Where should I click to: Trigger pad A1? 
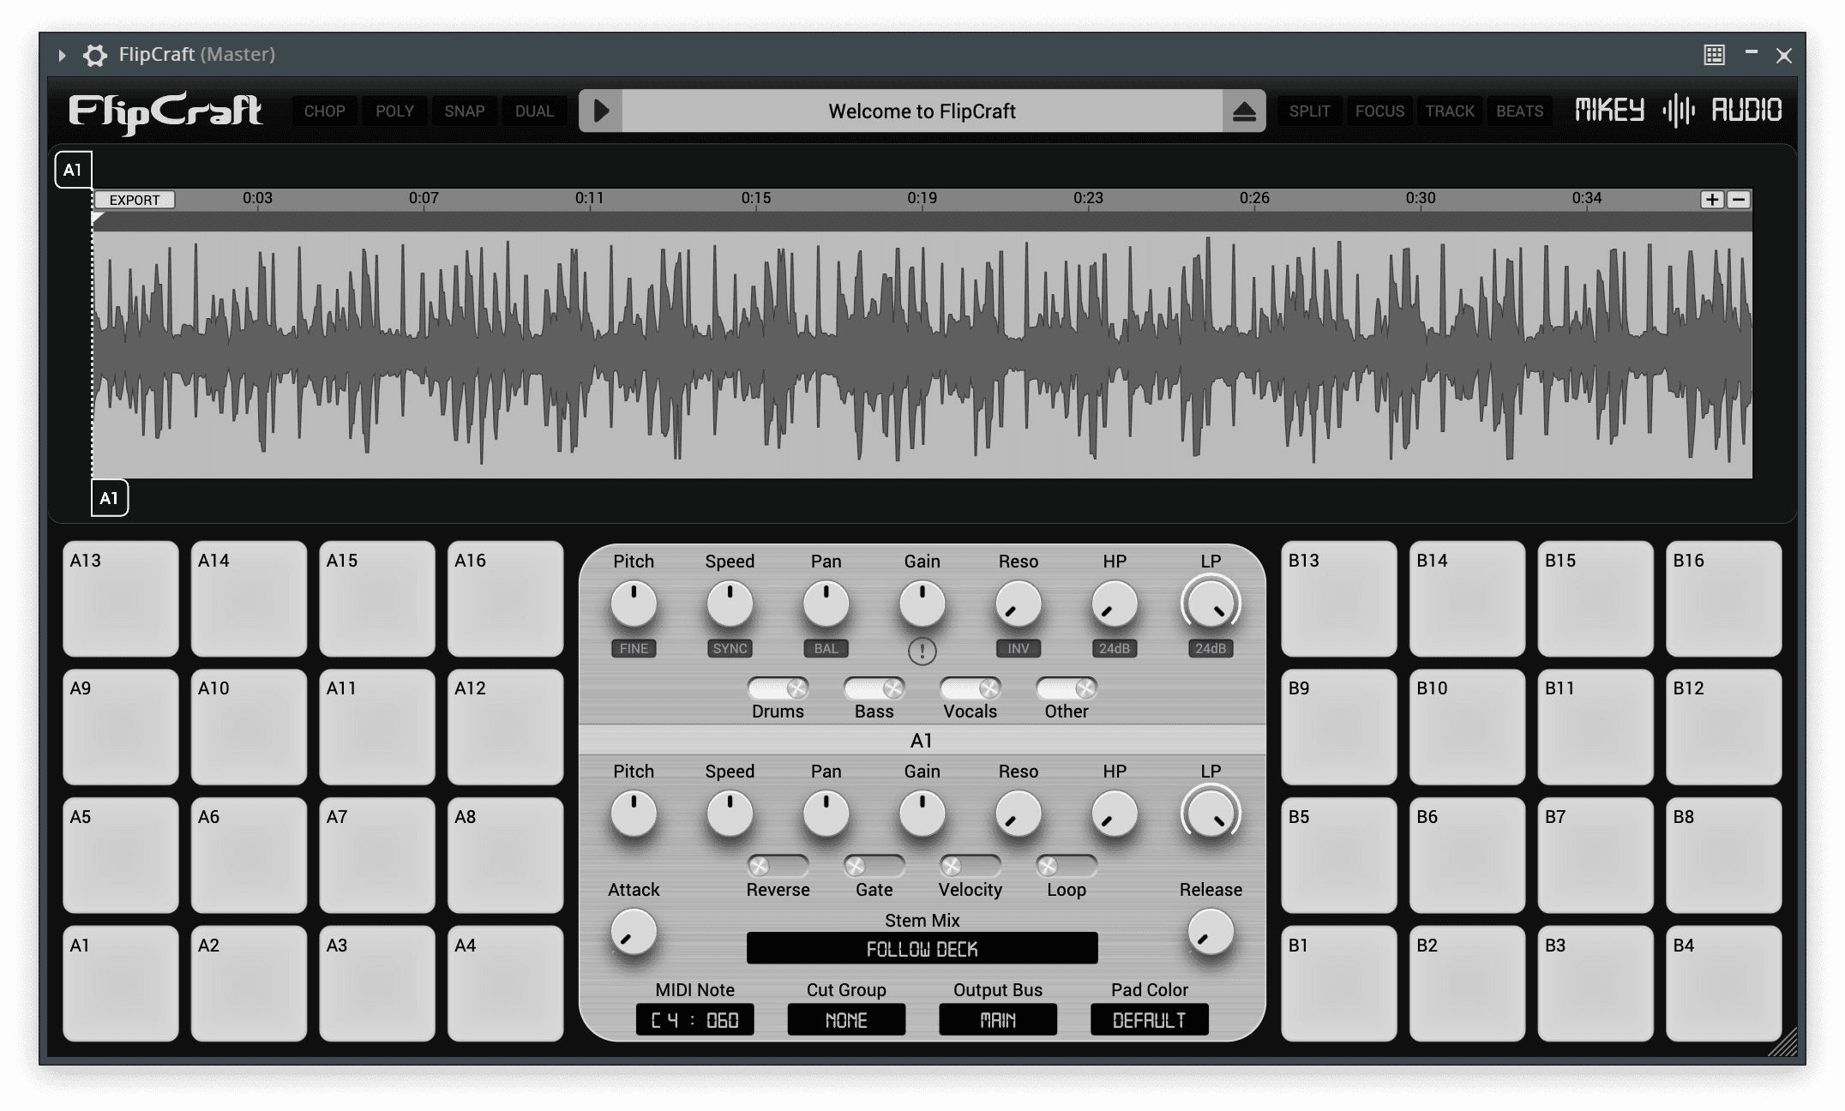point(121,983)
